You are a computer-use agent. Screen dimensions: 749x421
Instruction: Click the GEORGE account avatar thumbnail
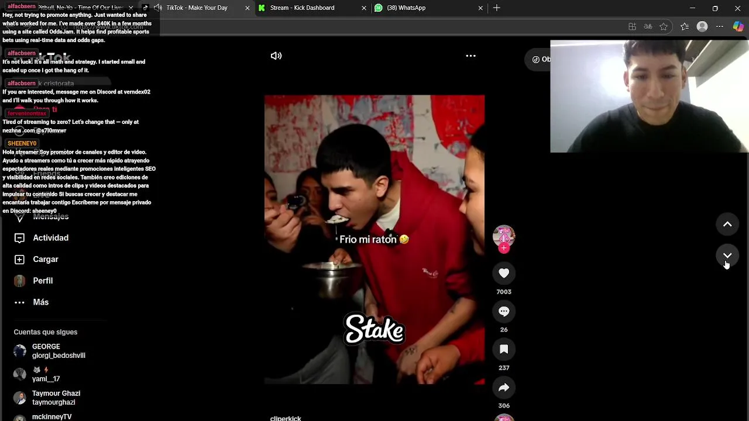click(x=20, y=351)
